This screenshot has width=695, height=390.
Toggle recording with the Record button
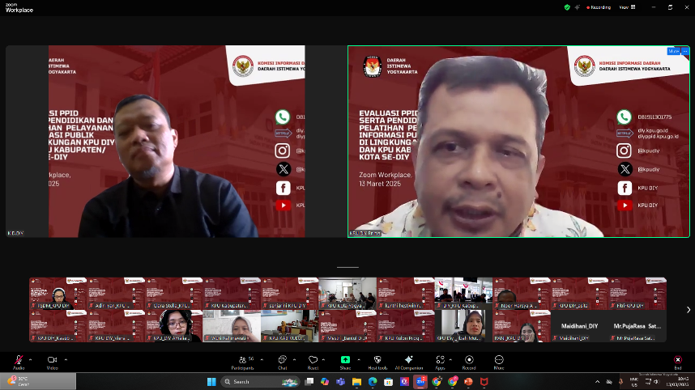(x=469, y=361)
